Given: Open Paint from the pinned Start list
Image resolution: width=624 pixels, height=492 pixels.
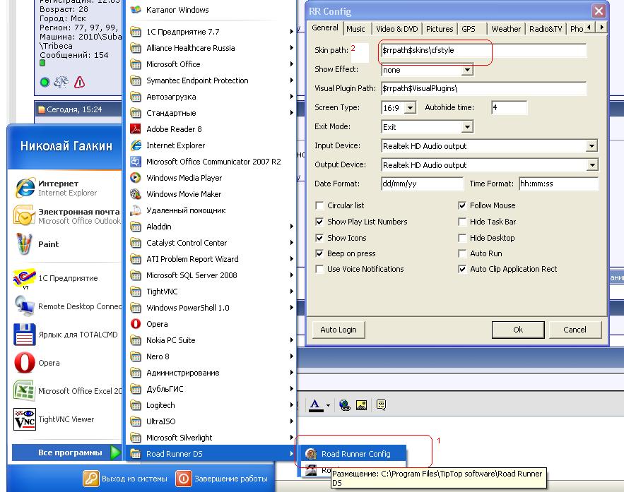Looking at the screenshot, I should coord(25,244).
